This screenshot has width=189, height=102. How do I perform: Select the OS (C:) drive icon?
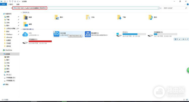tap(119, 35)
